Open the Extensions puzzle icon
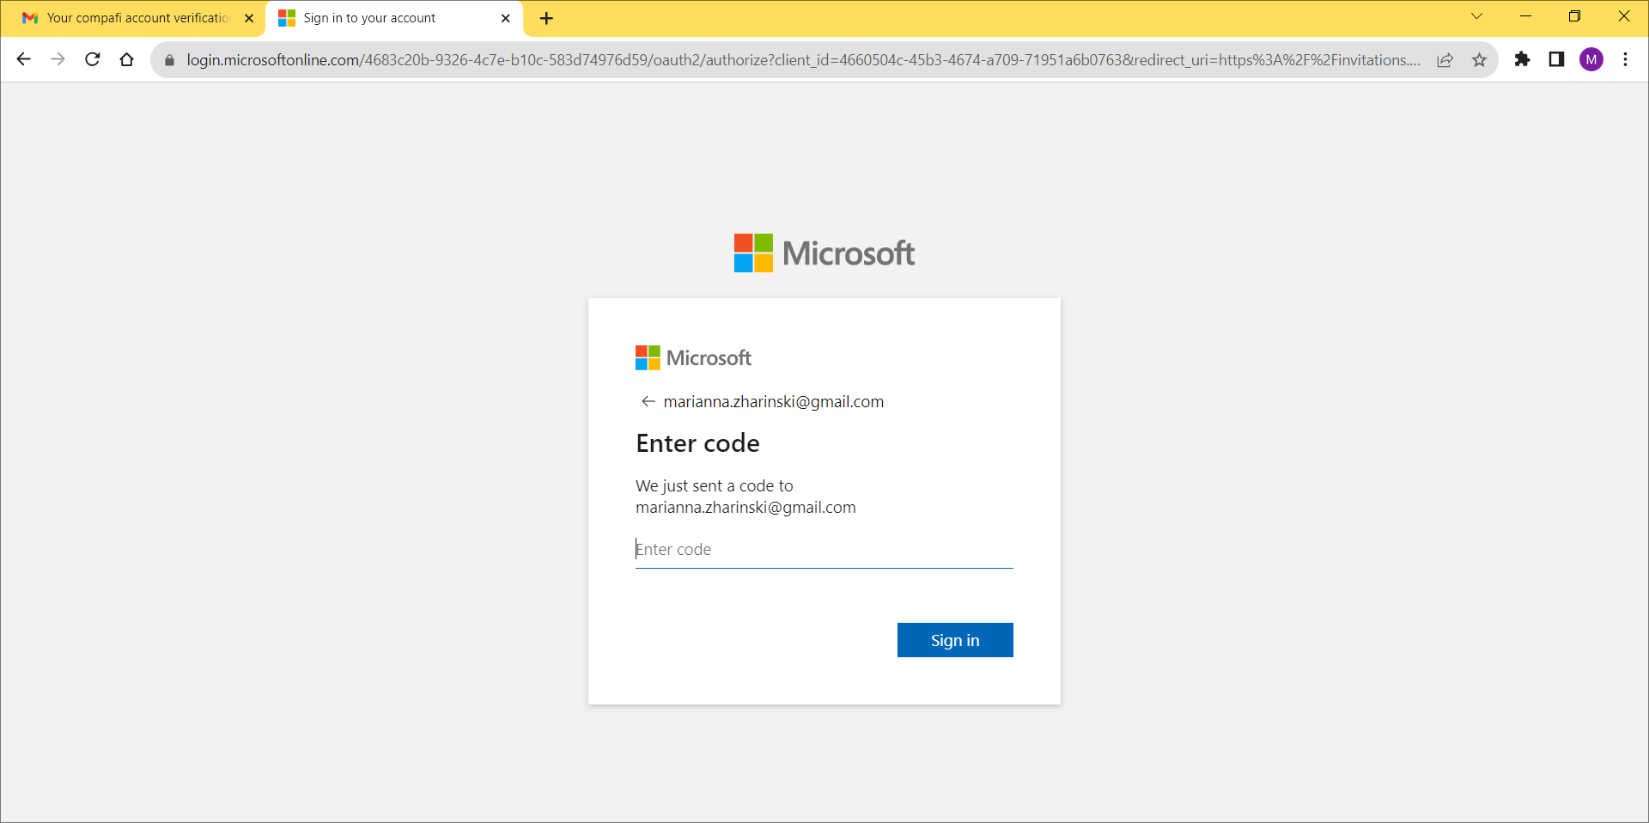This screenshot has height=823, width=1649. point(1522,59)
